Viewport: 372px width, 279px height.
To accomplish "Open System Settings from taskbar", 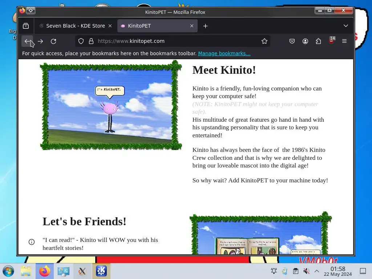I will [63, 271].
